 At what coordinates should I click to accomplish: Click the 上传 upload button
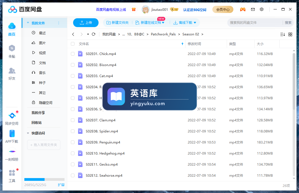coord(86,23)
